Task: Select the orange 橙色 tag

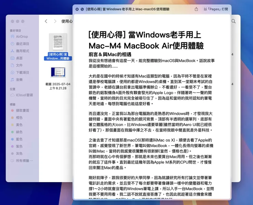Action: [19, 118]
